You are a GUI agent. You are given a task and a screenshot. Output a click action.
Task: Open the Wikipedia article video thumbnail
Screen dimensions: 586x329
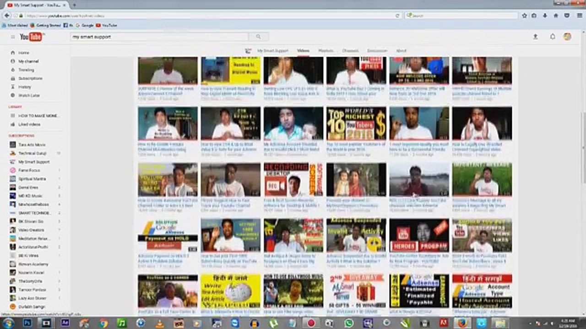231,291
